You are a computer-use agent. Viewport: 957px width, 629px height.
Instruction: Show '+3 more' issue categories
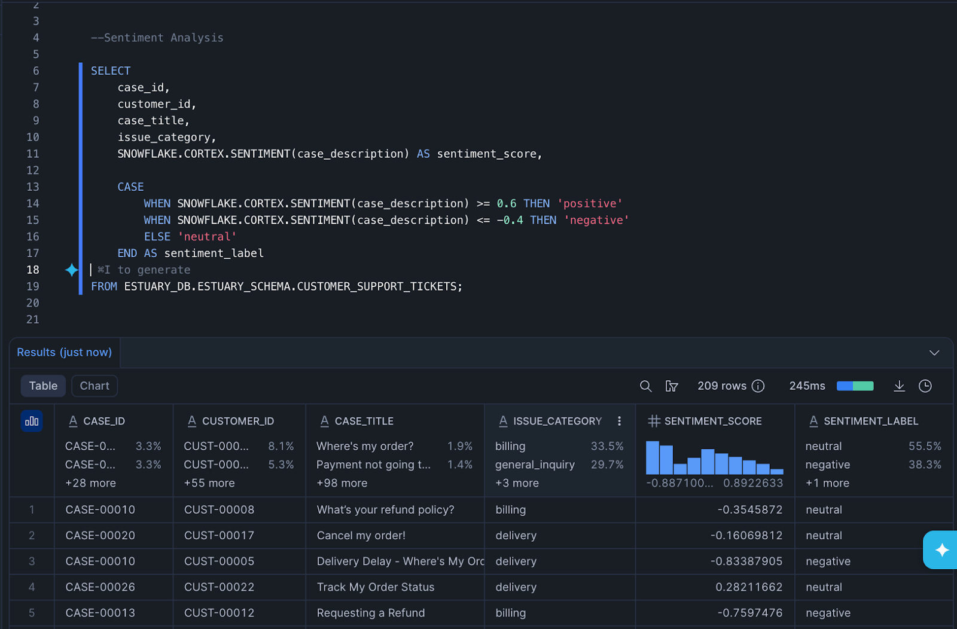(517, 483)
